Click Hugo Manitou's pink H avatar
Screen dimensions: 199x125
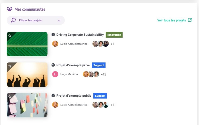(55, 74)
